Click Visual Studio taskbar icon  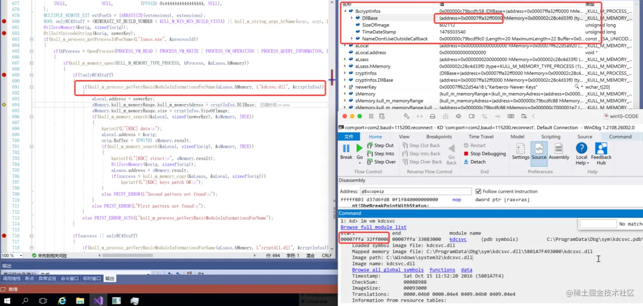(x=98, y=300)
